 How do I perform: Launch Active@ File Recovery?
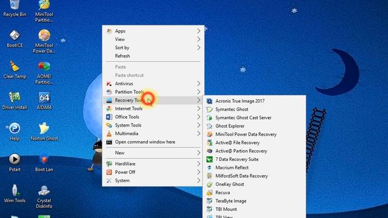coord(255,143)
